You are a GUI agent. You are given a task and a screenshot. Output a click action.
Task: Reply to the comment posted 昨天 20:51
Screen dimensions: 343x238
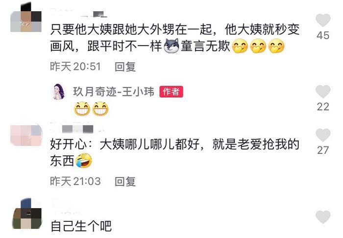click(x=125, y=67)
